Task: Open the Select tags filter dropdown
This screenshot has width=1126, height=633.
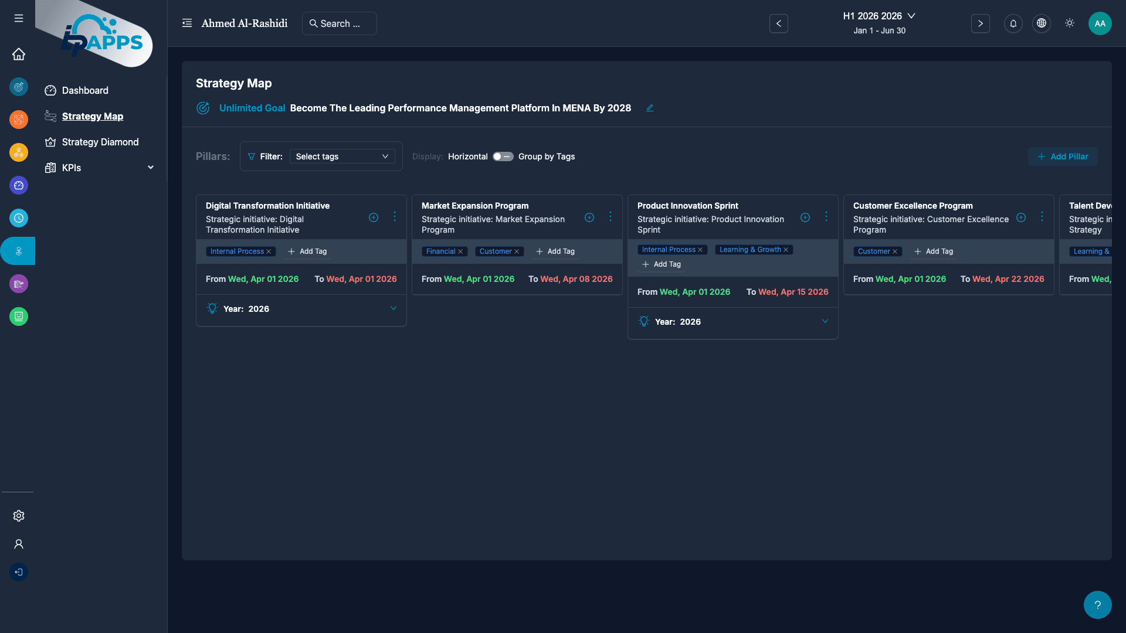Action: coord(342,156)
